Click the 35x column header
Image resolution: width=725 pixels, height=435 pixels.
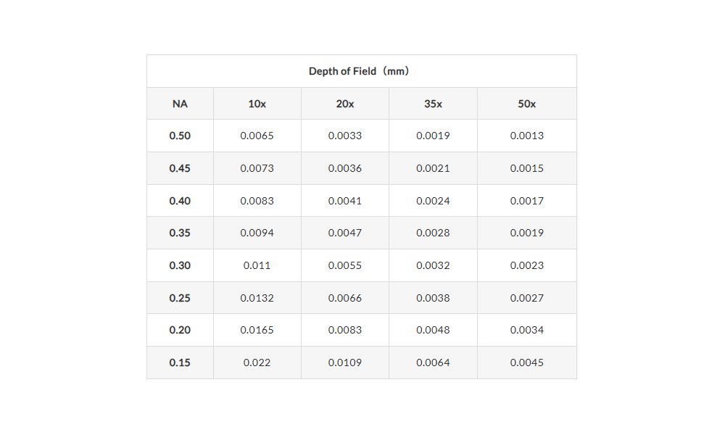pos(433,104)
